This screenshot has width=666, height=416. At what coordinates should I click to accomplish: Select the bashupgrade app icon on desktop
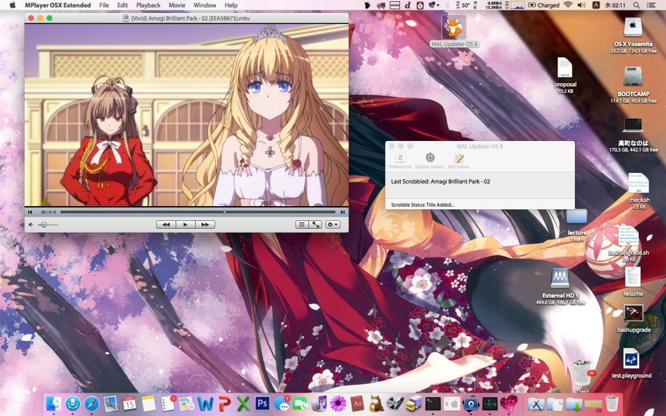pos(633,314)
